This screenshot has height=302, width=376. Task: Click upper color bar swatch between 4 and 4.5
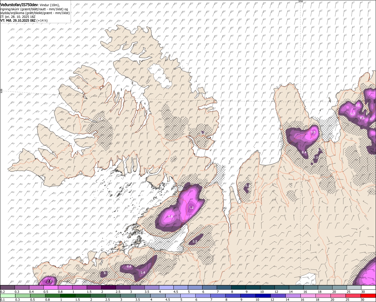tap(166, 288)
